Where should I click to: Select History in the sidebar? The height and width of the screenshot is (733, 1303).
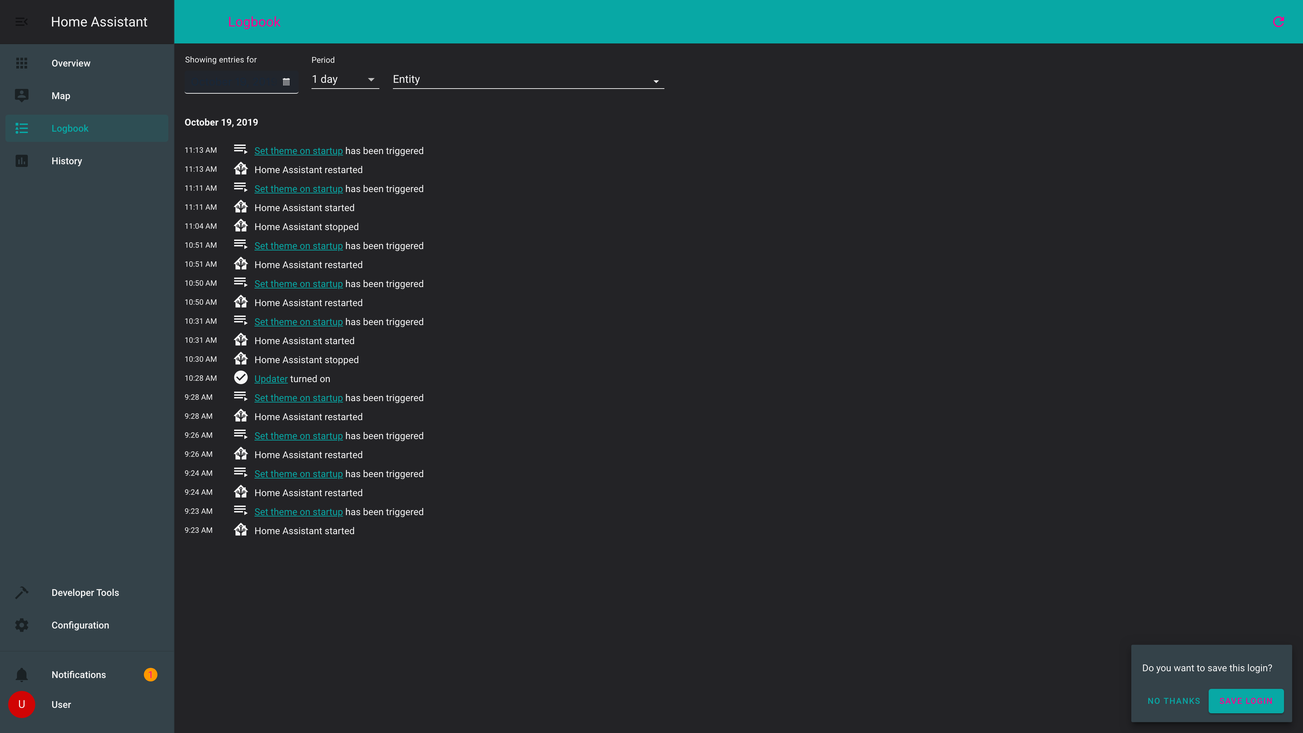[x=66, y=161]
